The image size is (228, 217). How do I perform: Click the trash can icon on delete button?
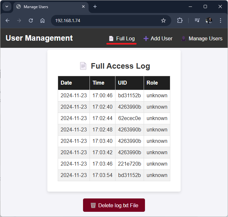pos(93,205)
